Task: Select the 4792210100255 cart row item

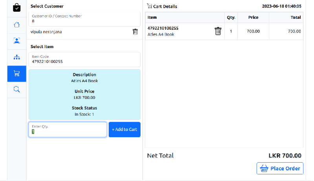Action: tap(163, 28)
